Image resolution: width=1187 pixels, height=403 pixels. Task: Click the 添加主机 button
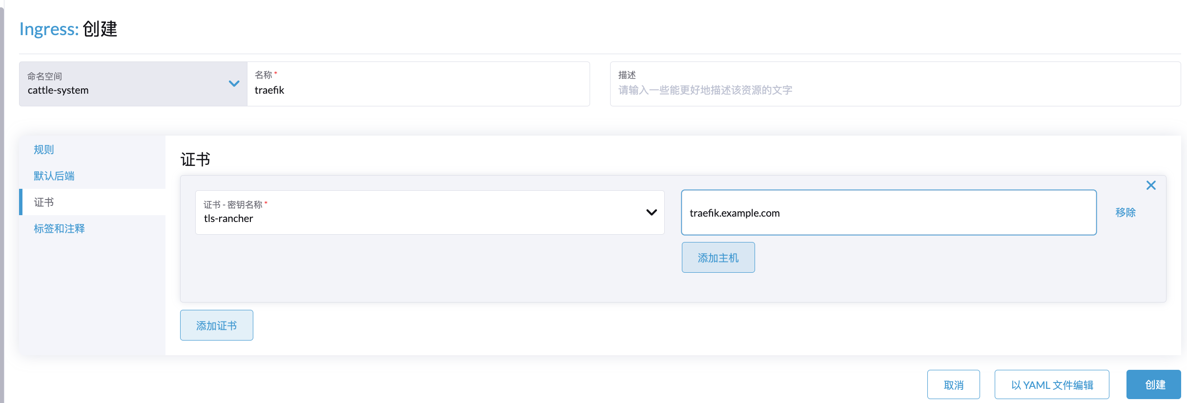pyautogui.click(x=718, y=258)
